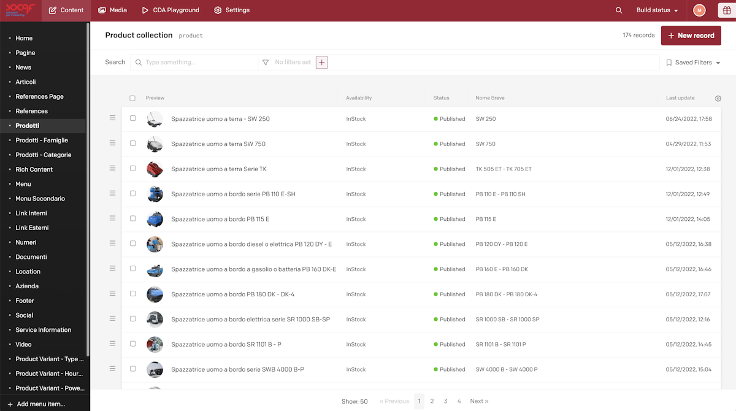Open the CDA Playground tab
This screenshot has height=411, width=736.
[171, 10]
